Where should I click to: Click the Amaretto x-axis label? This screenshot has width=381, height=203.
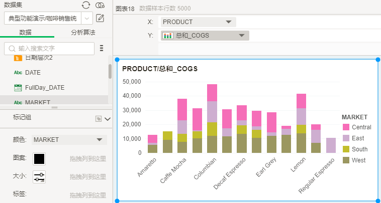point(147,167)
